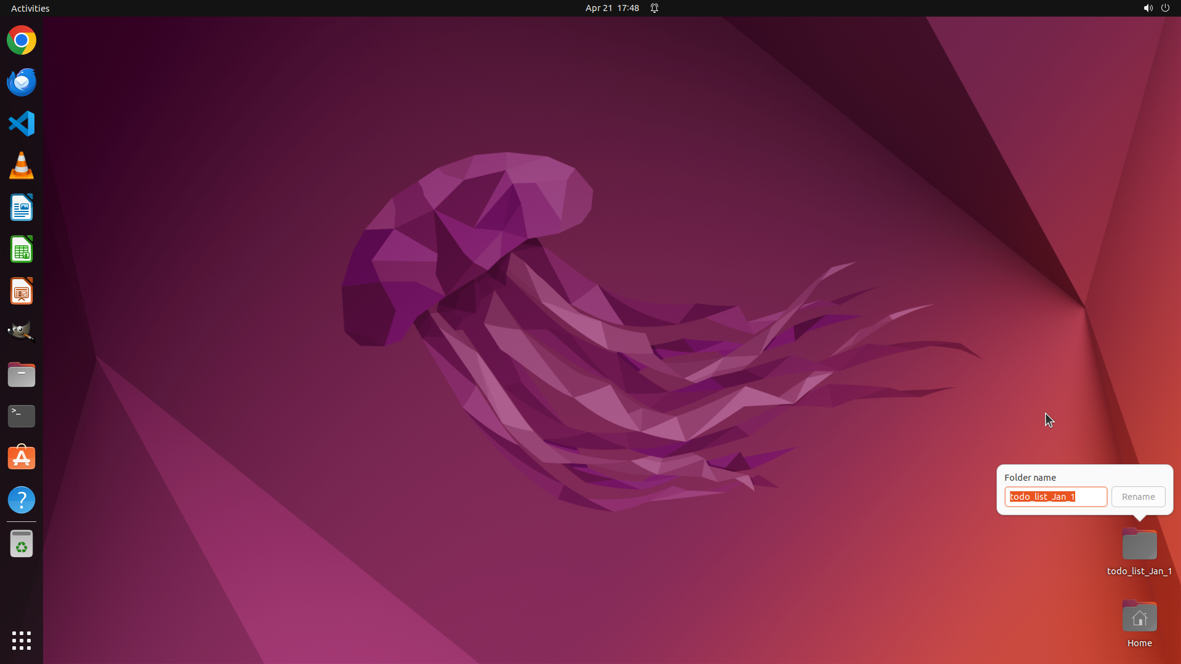Image resolution: width=1181 pixels, height=664 pixels.
Task: Open the Files manager
Action: [x=22, y=374]
